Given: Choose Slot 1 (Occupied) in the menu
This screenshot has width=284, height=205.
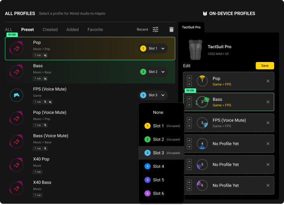Looking at the screenshot, I should [x=161, y=126].
